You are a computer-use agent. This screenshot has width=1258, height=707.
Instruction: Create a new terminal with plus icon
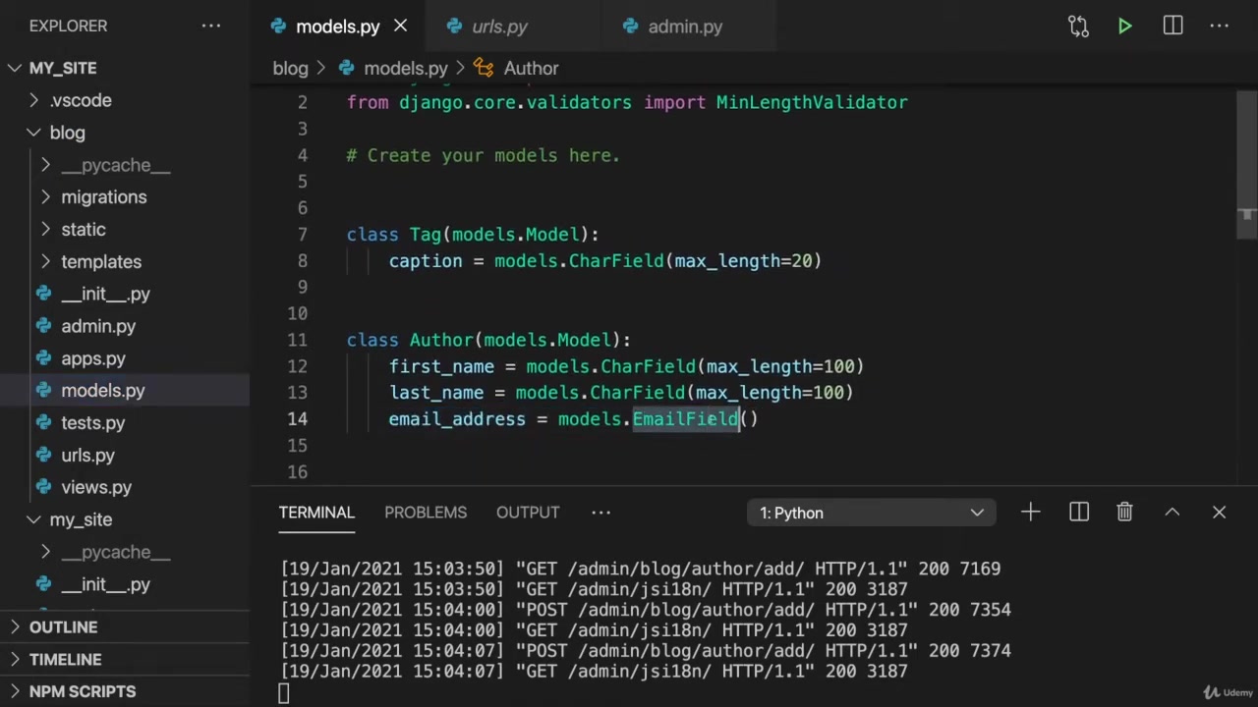pyautogui.click(x=1030, y=513)
